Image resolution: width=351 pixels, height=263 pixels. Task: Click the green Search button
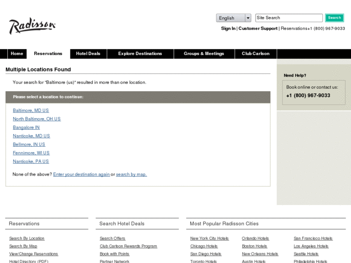[335, 18]
